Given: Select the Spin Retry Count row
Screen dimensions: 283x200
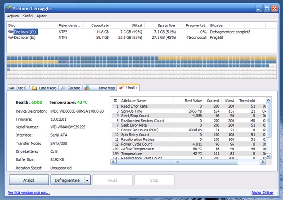Looking at the screenshot, I should (188, 135).
